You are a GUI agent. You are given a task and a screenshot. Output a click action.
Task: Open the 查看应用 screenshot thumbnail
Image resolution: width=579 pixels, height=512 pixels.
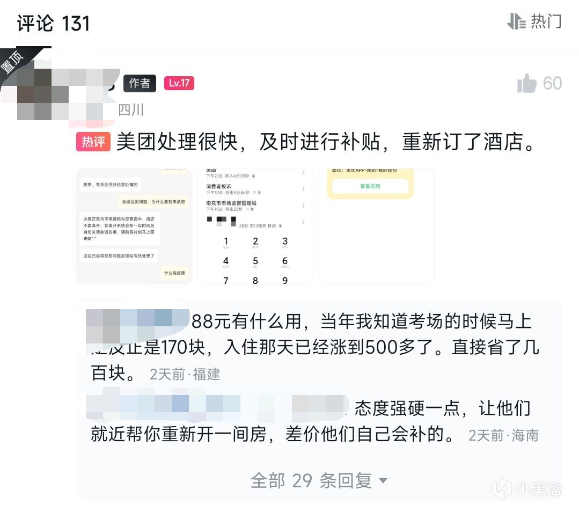click(x=376, y=226)
